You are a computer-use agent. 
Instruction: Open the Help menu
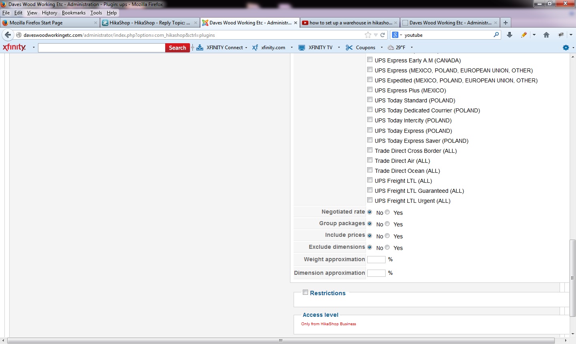coord(112,13)
